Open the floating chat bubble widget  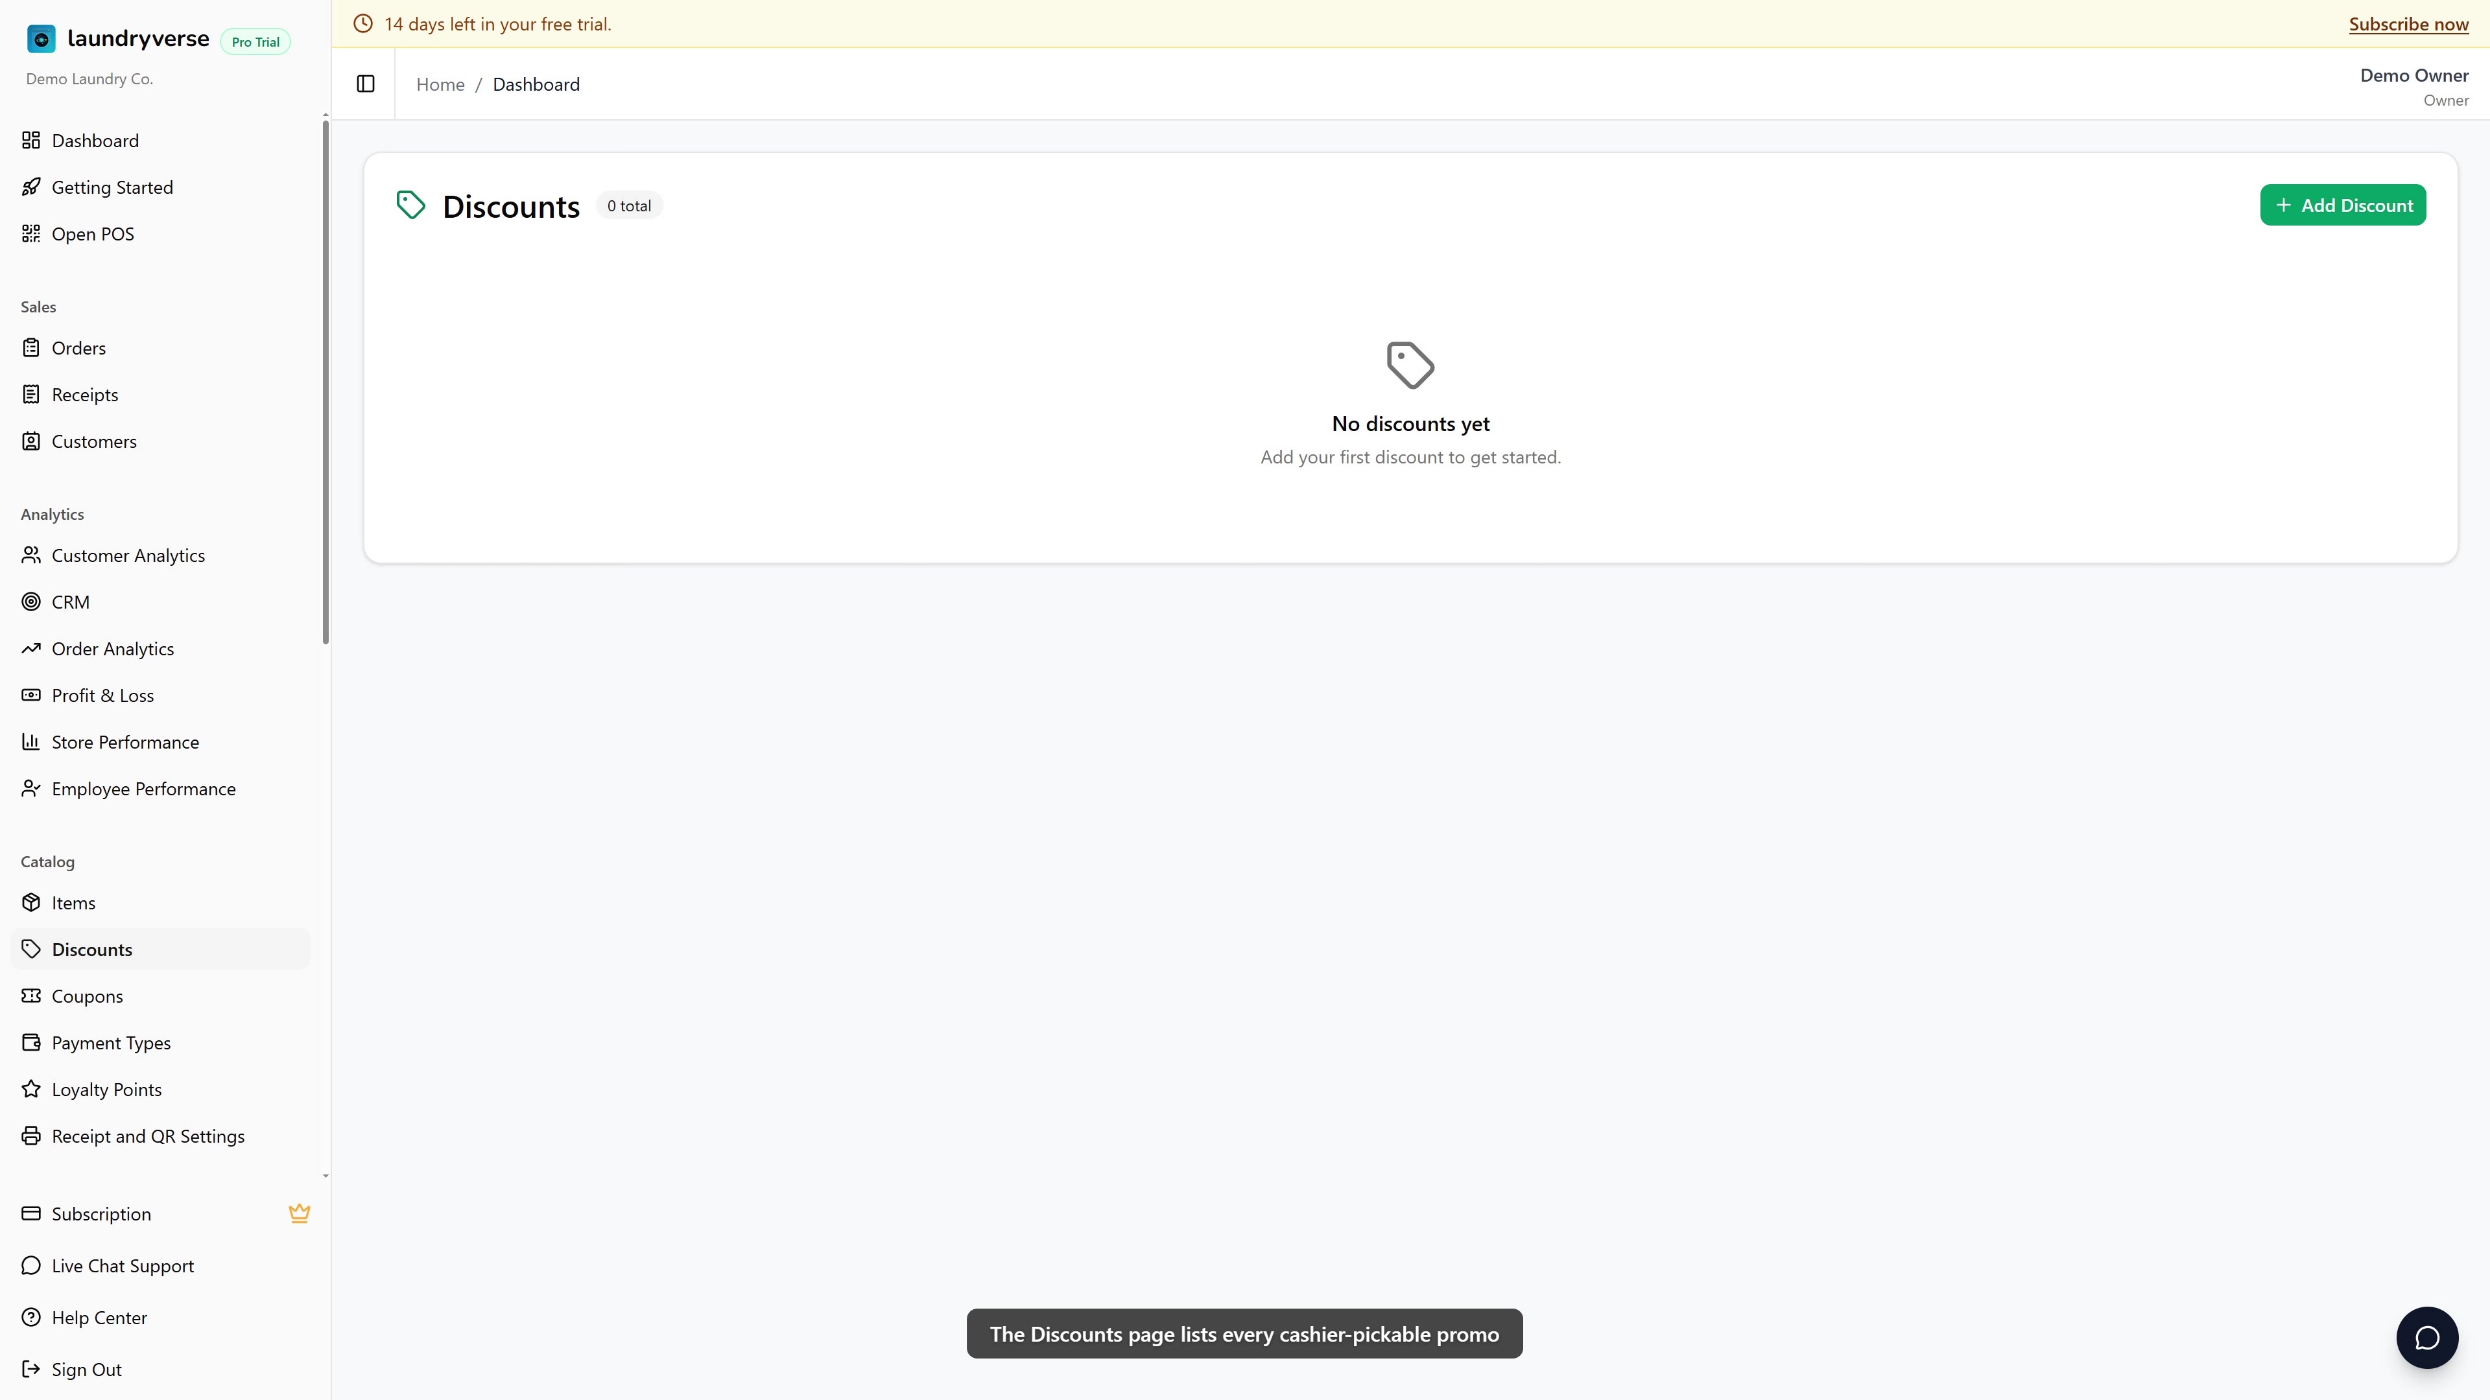point(2427,1338)
